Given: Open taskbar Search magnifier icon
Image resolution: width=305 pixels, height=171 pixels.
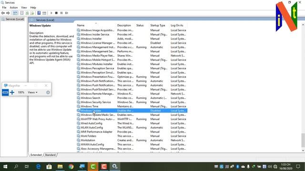Looking at the screenshot, I should click(16, 167).
